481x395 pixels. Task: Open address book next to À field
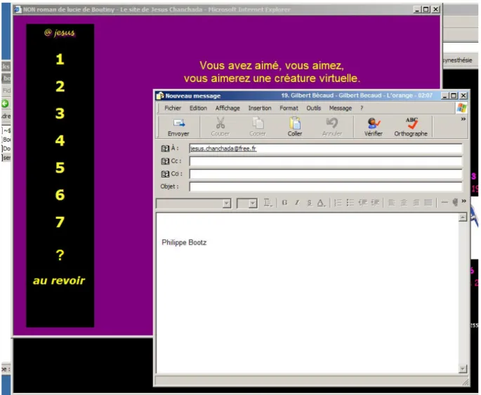tap(165, 148)
